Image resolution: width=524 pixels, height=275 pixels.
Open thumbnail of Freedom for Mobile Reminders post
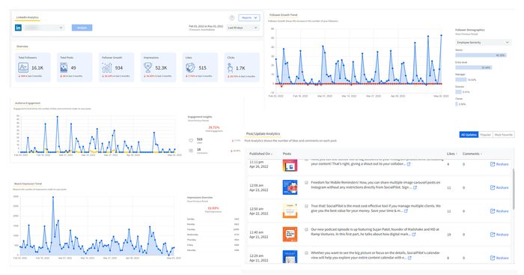(290, 187)
